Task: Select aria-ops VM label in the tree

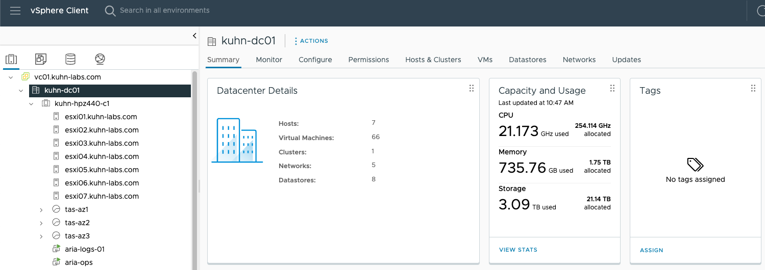Action: pos(79,262)
